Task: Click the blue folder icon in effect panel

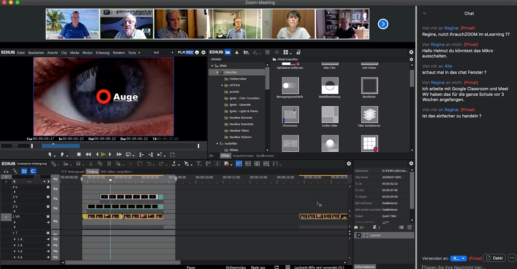Action: tap(227, 52)
